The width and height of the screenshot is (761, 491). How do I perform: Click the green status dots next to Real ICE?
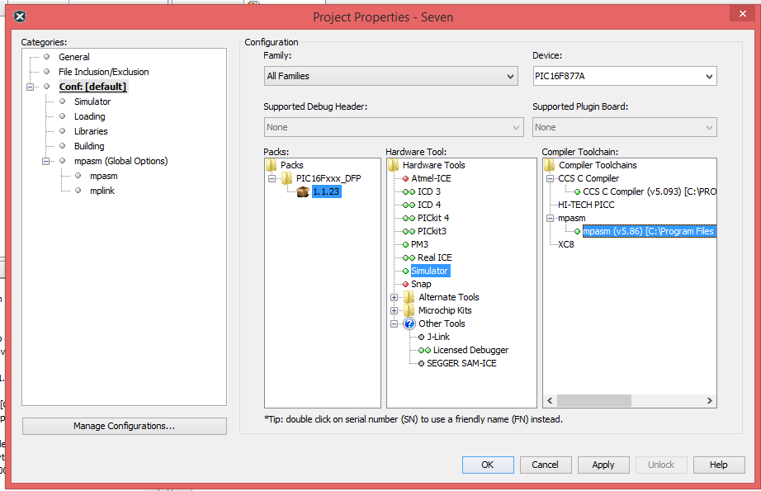tap(409, 257)
